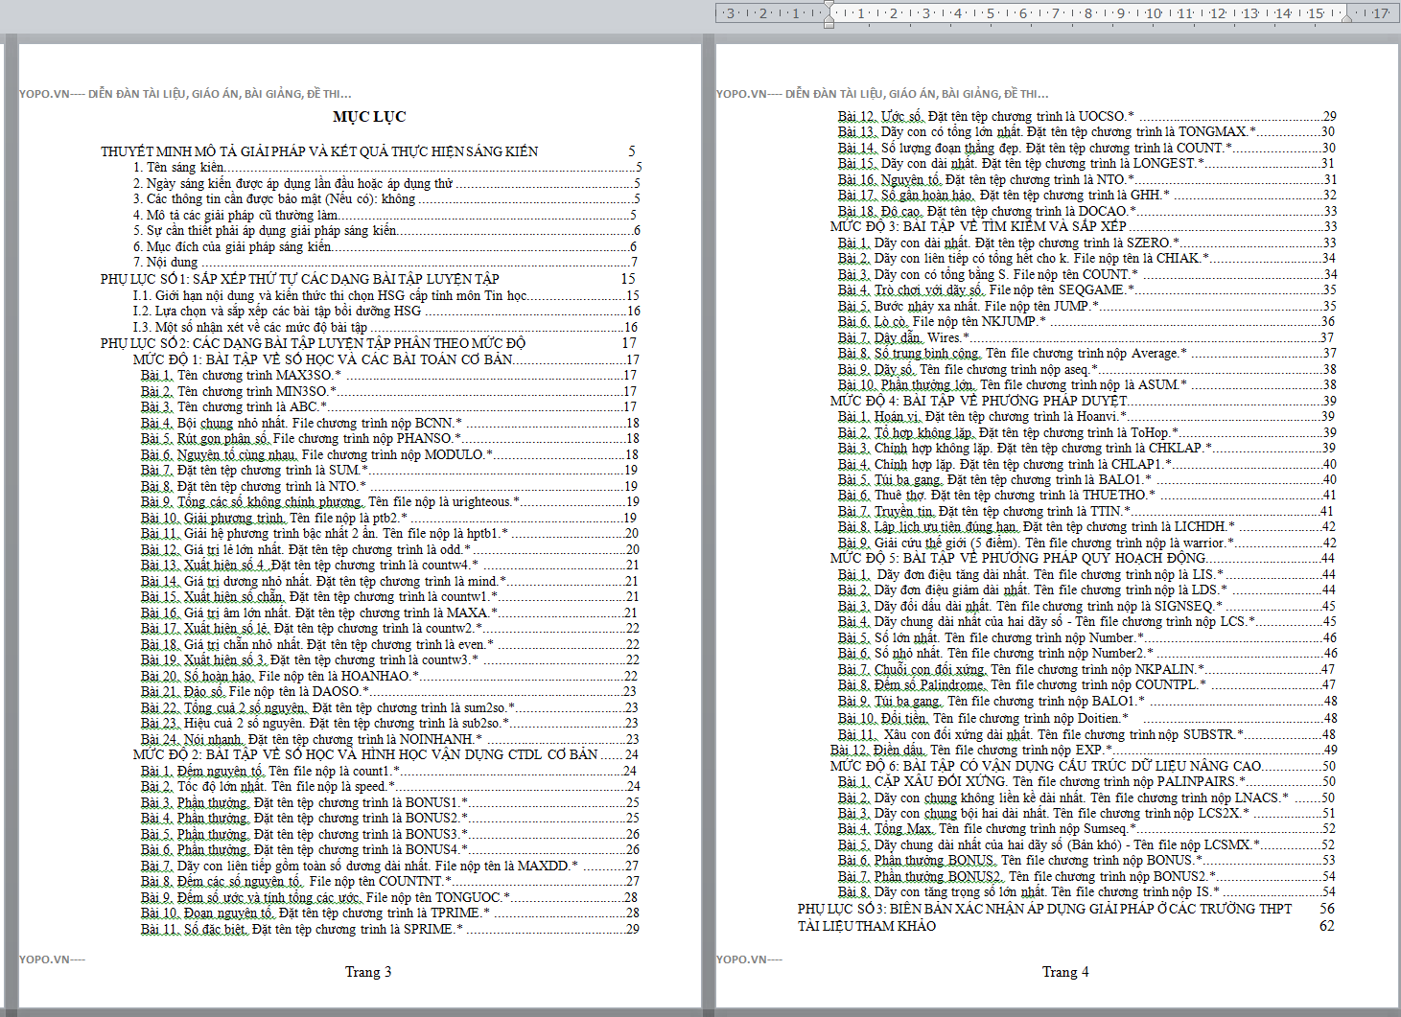The width and height of the screenshot is (1401, 1017).
Task: Click 'Trang 3' page footer
Action: pos(368,972)
